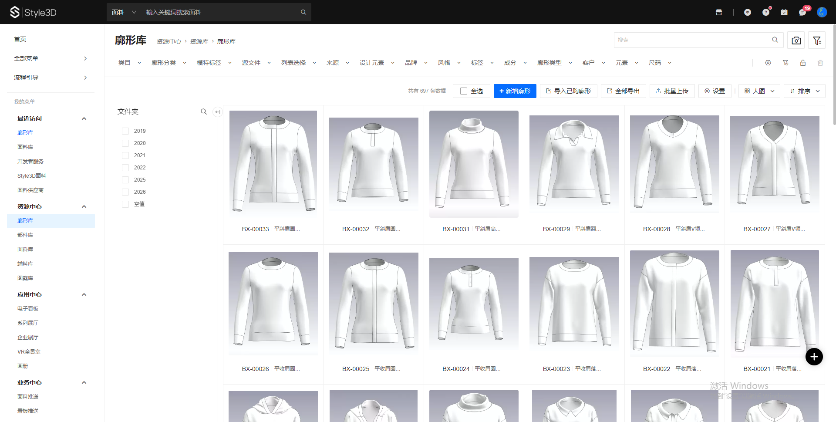Screen dimensions: 836x422
Task: Go to 部件库 in the sidebar
Action: [25, 235]
